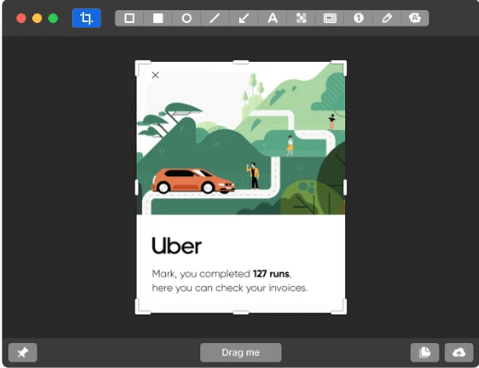
Task: Click the bottom edge crop handle
Action: [x=241, y=313]
